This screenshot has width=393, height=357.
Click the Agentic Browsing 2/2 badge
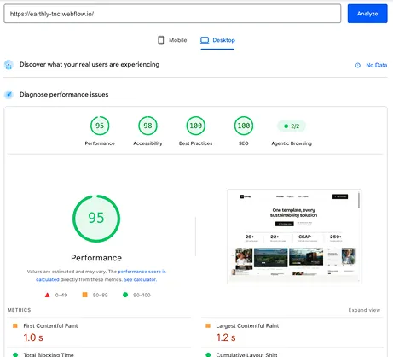click(x=292, y=126)
